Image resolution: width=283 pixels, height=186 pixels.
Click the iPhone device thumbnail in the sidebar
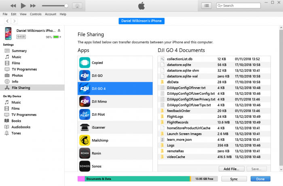[8, 33]
